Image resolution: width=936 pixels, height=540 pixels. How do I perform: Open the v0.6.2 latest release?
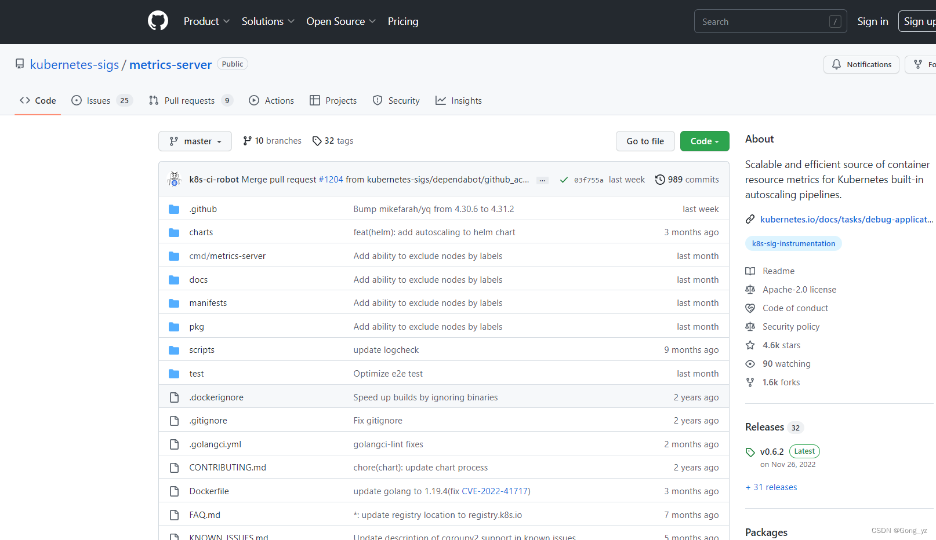pos(772,452)
